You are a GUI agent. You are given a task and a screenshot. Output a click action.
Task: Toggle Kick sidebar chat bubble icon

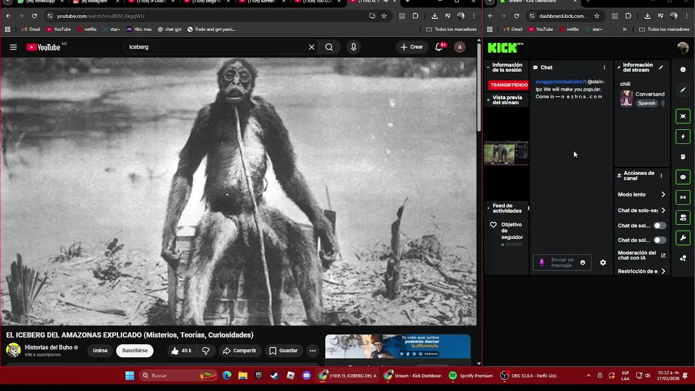tap(683, 177)
